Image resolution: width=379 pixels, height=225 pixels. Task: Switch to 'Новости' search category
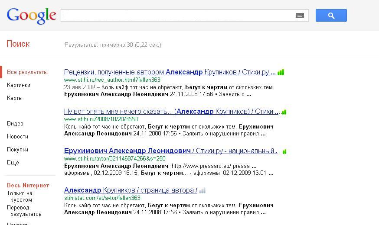click(x=17, y=137)
